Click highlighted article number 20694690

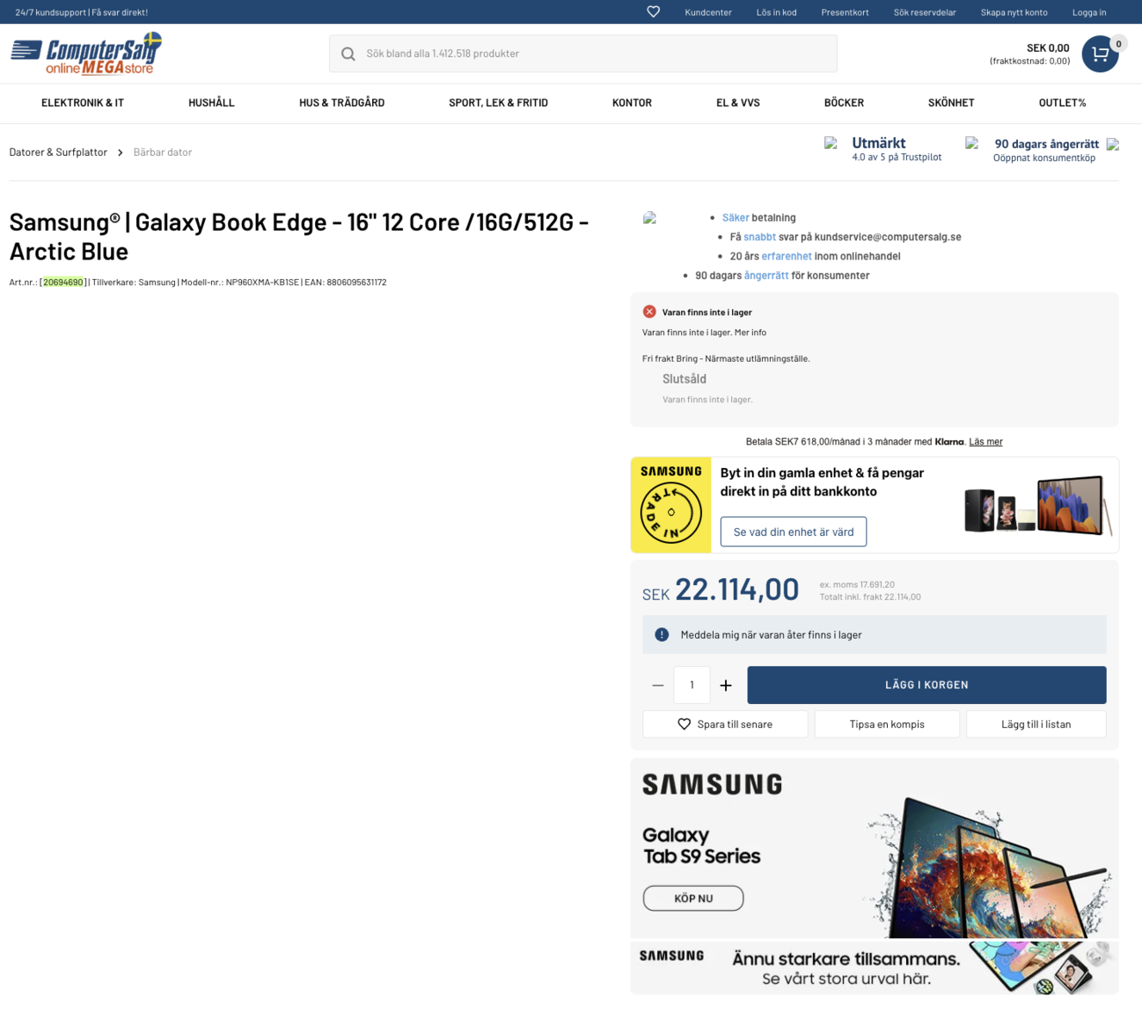point(63,283)
